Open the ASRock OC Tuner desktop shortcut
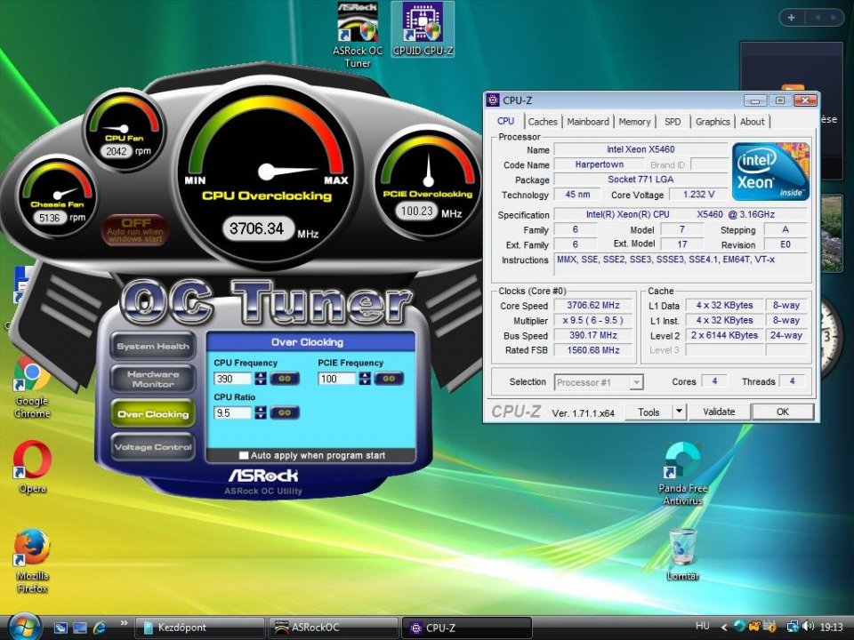Viewport: 854px width, 640px height. coord(358,35)
